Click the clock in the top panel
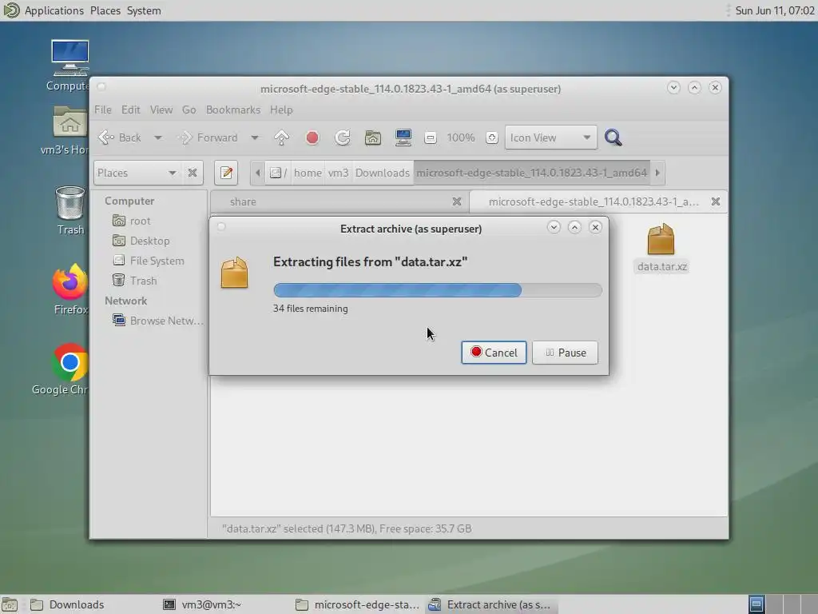 point(775,10)
